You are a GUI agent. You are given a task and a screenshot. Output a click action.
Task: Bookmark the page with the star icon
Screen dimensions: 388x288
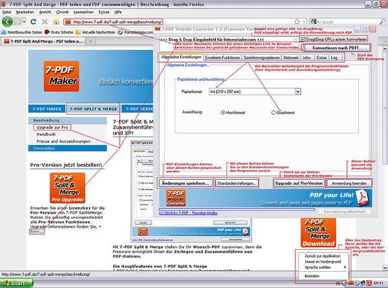(x=297, y=22)
